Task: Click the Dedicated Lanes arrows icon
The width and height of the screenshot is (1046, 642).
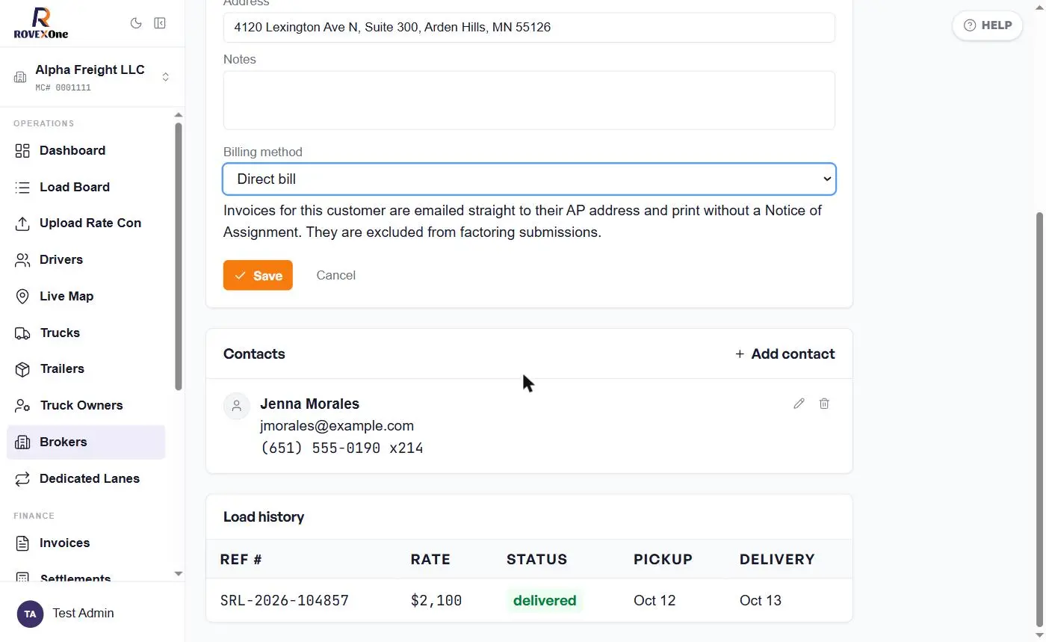Action: tap(22, 479)
